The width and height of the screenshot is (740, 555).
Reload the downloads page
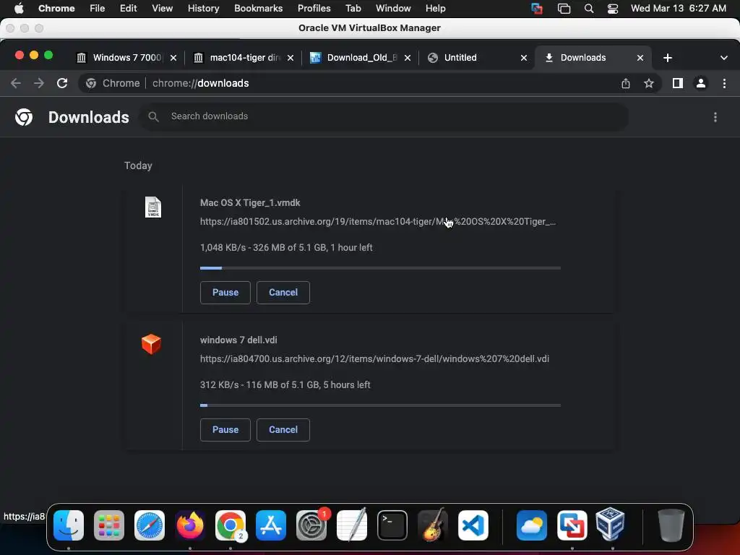coord(62,84)
